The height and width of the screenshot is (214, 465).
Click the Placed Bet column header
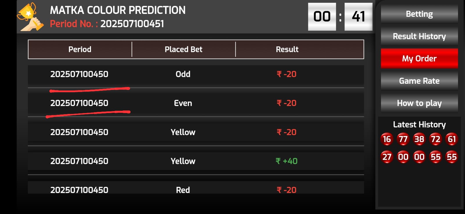[183, 49]
